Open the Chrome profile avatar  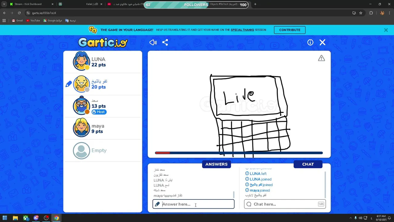(382, 13)
